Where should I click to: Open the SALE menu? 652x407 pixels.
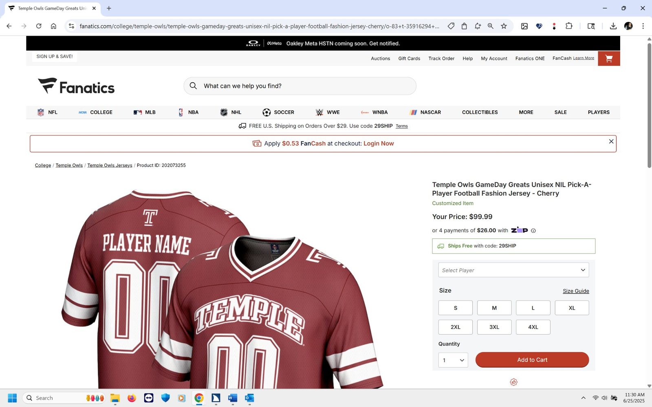click(560, 112)
